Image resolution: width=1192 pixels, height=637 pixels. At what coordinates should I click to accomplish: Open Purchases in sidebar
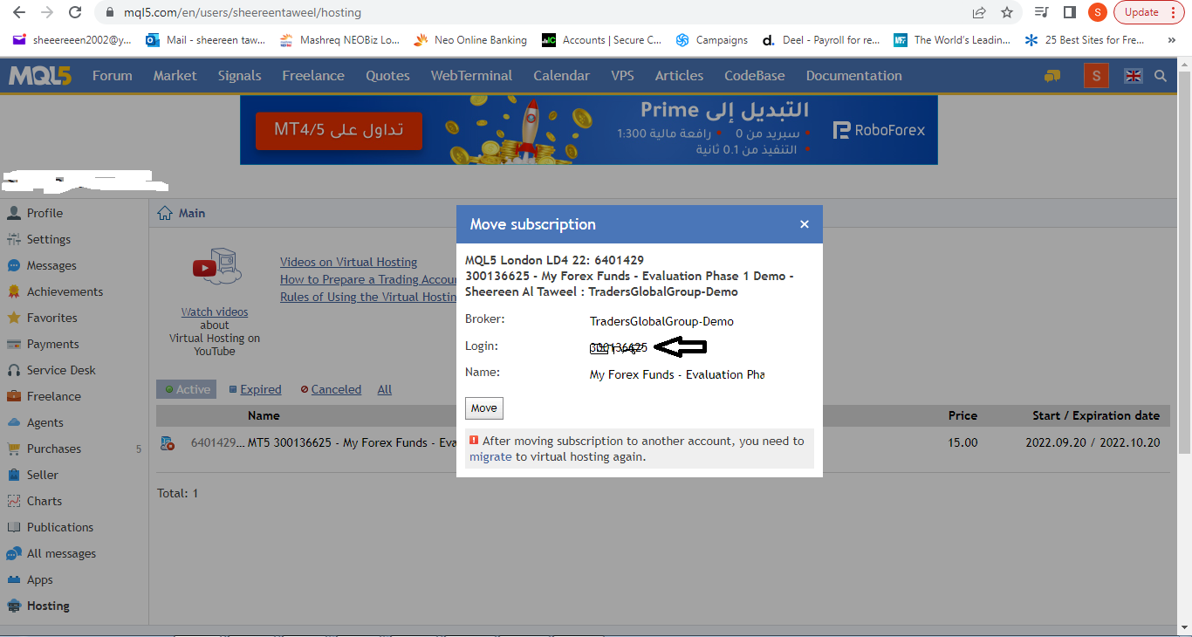(x=54, y=449)
